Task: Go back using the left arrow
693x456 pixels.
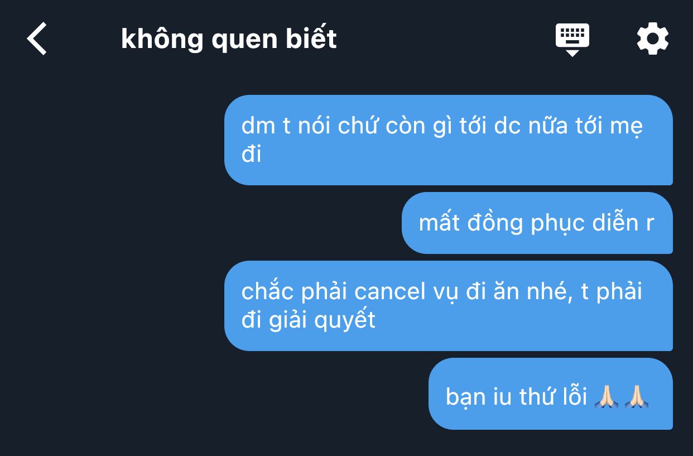Action: pos(37,39)
